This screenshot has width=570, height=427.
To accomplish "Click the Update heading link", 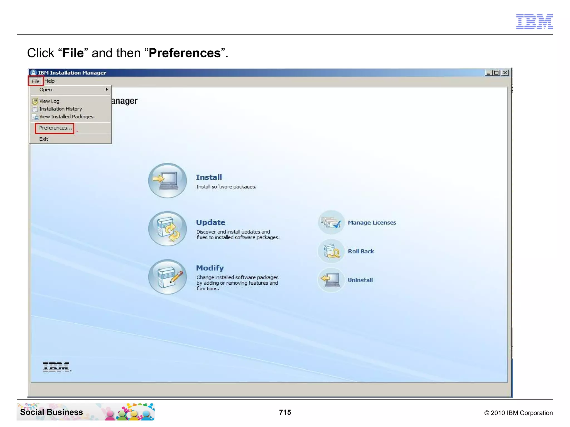I will tap(211, 222).
